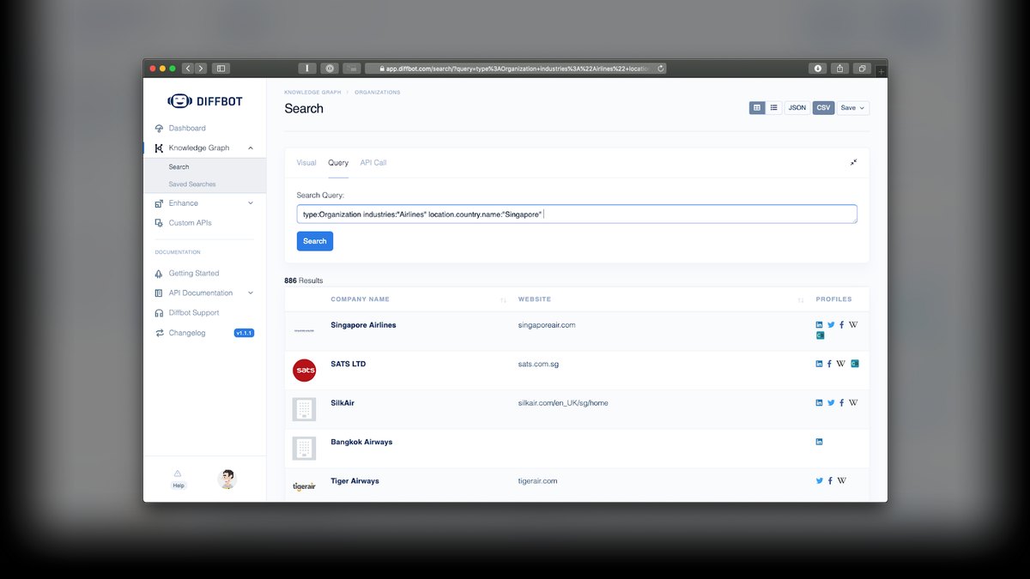Click the API Documentation book icon
1030x579 pixels.
click(159, 293)
